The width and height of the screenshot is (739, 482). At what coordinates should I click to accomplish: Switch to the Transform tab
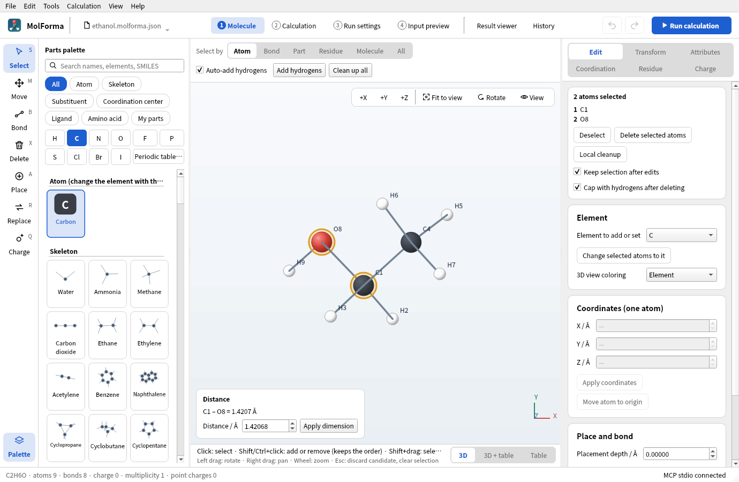(651, 52)
